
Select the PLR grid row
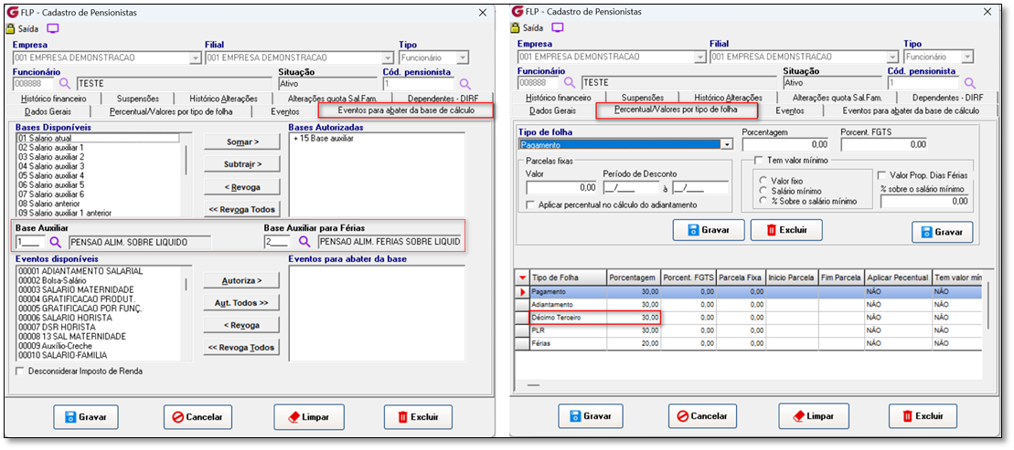pyautogui.click(x=748, y=330)
